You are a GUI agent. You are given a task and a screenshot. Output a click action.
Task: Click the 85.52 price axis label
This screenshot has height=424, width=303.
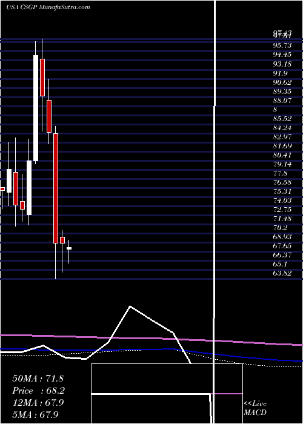click(282, 119)
